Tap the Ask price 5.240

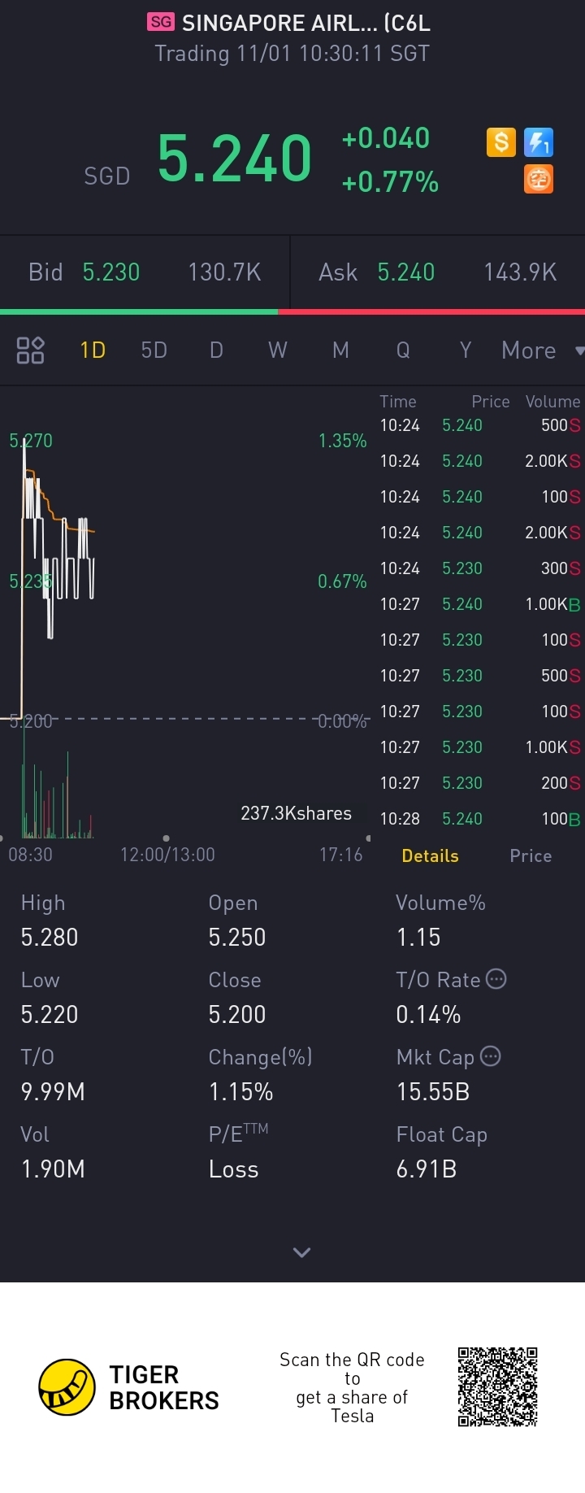(406, 272)
